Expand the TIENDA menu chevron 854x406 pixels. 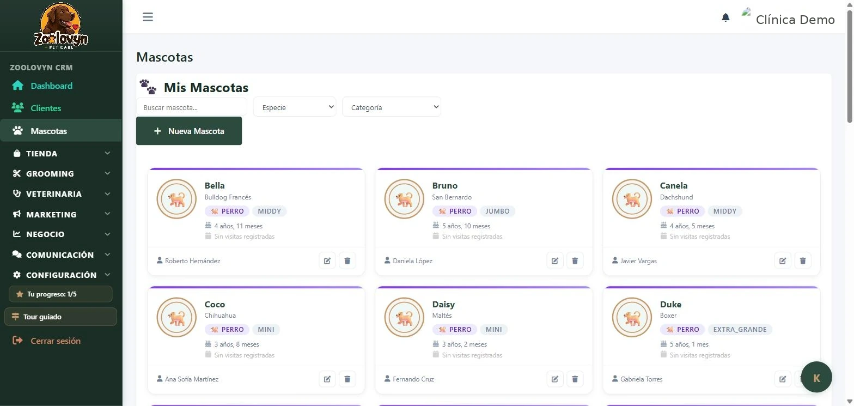pos(107,154)
